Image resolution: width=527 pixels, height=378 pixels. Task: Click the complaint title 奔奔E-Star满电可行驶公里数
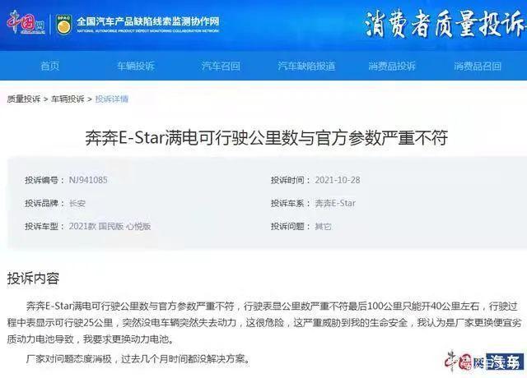click(266, 138)
